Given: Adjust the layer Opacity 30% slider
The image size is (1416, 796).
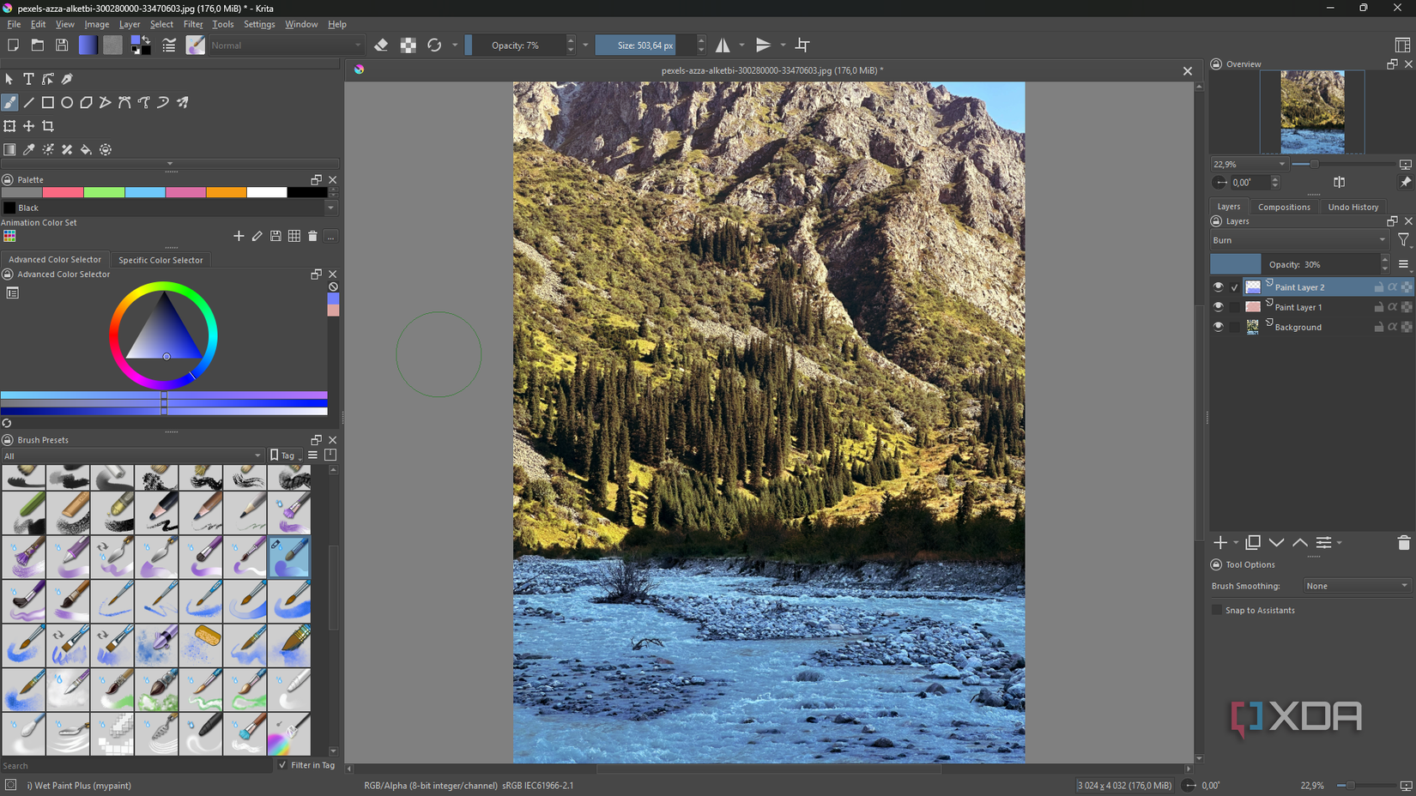Looking at the screenshot, I should point(1294,264).
